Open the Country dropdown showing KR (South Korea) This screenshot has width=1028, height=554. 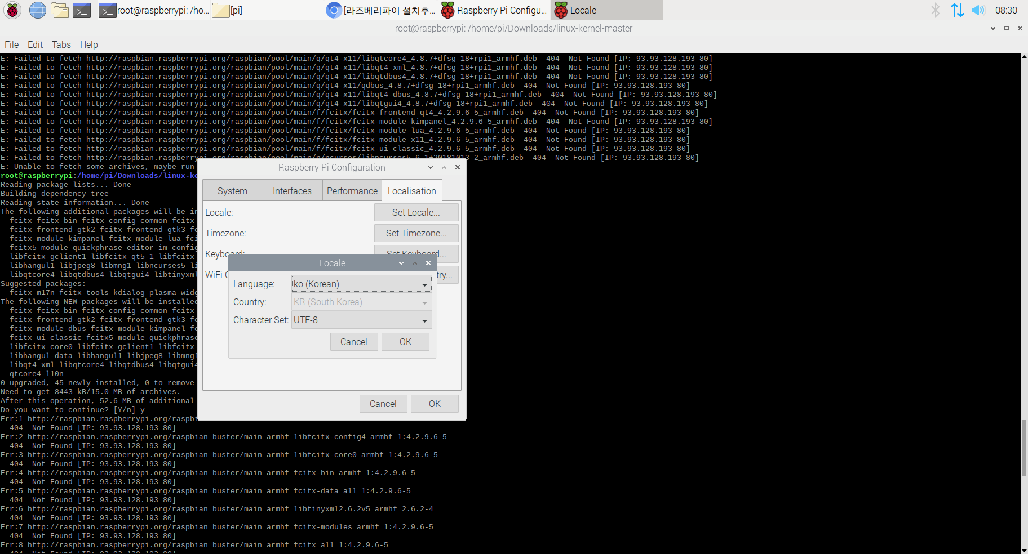coord(361,302)
